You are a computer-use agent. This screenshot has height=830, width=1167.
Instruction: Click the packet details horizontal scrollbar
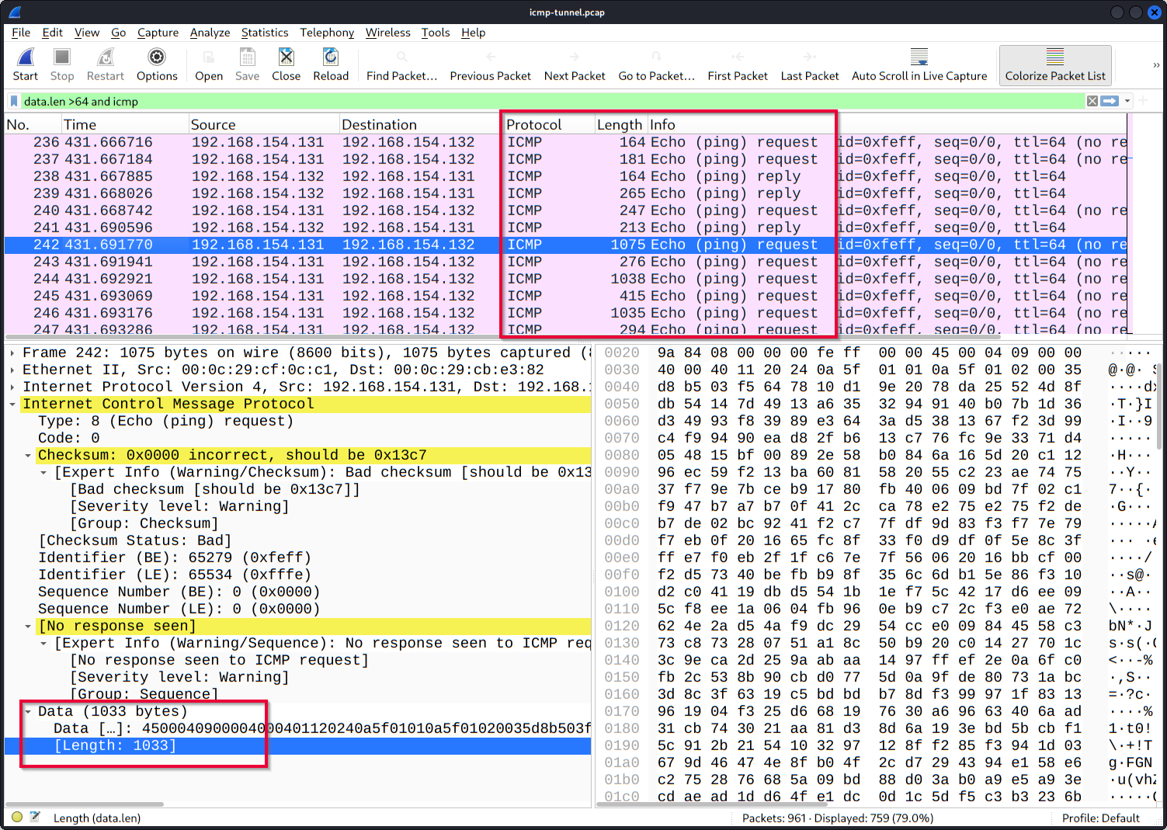[x=85, y=804]
